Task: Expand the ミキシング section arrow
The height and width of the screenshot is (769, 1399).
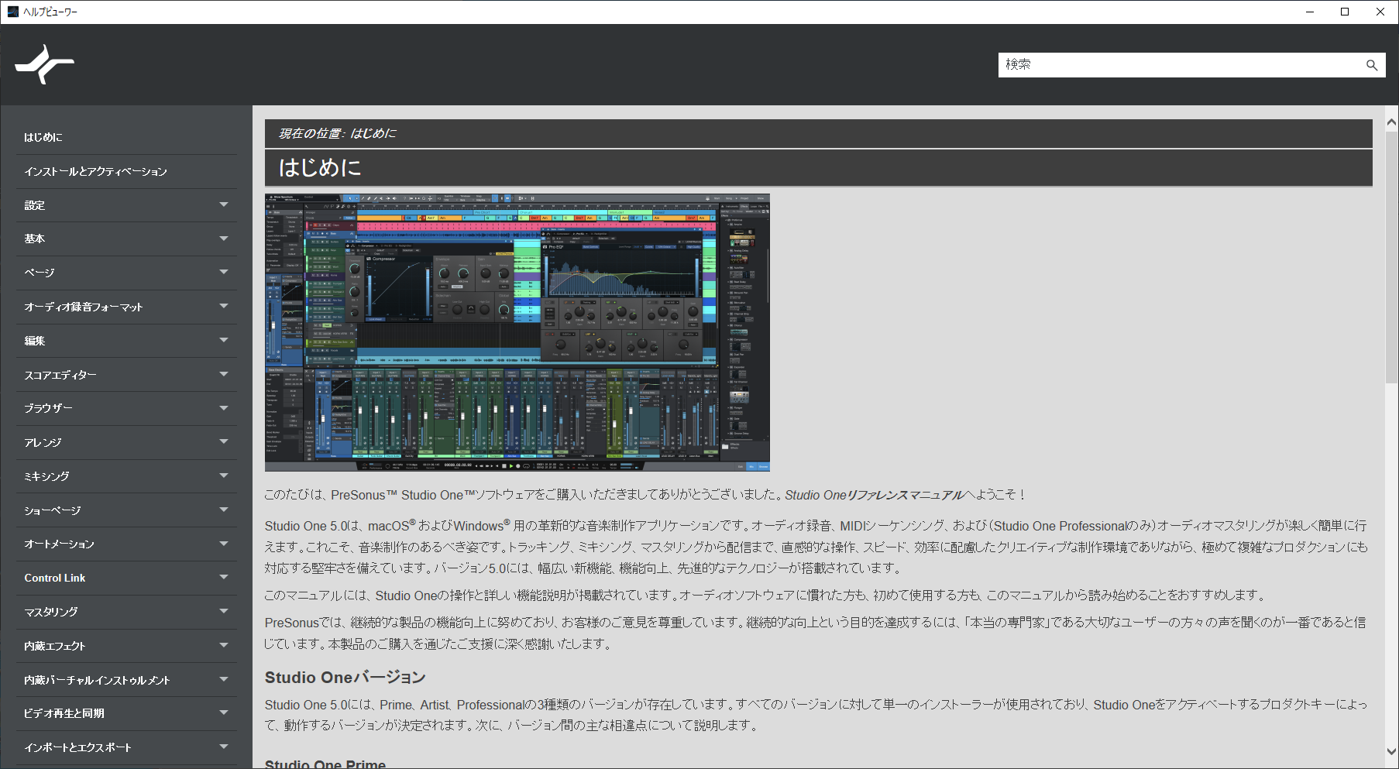Action: click(224, 475)
